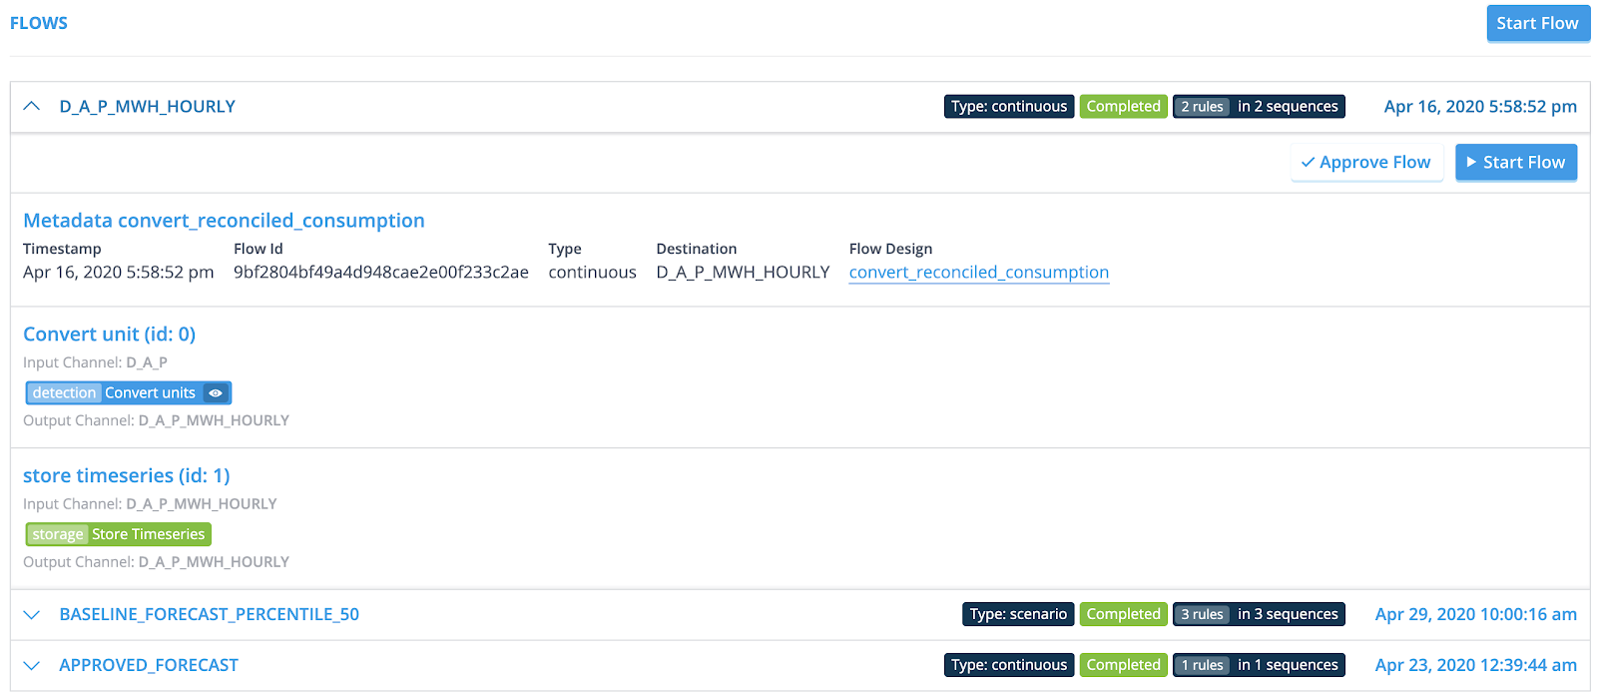The image size is (1597, 694).
Task: Click the 3 rules in 3 sequences badge
Action: point(1258,614)
